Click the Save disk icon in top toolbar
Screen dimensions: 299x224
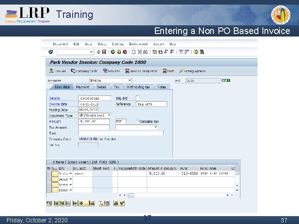(x=104, y=52)
